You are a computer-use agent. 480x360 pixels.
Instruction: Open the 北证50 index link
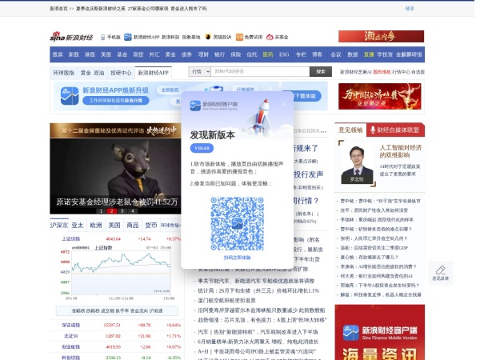click(70, 336)
